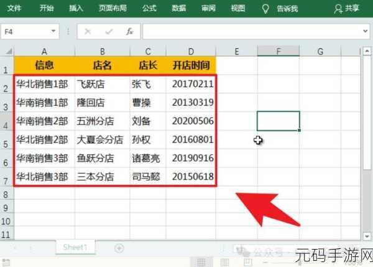Select row 8 header
Viewport: 373px width, 267px height.
tap(7, 193)
